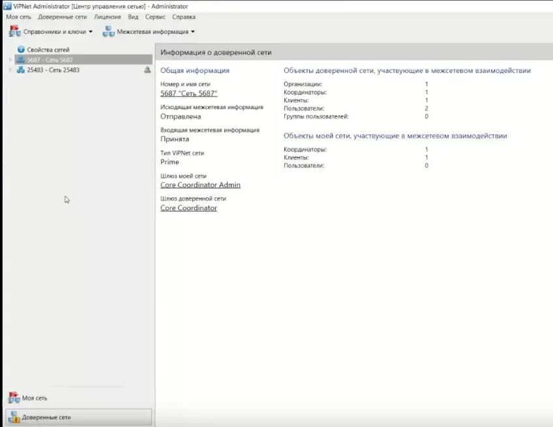This screenshot has height=427, width=553.
Task: Expand the 5687 - Сеть 5687 tree node
Action: [10, 60]
